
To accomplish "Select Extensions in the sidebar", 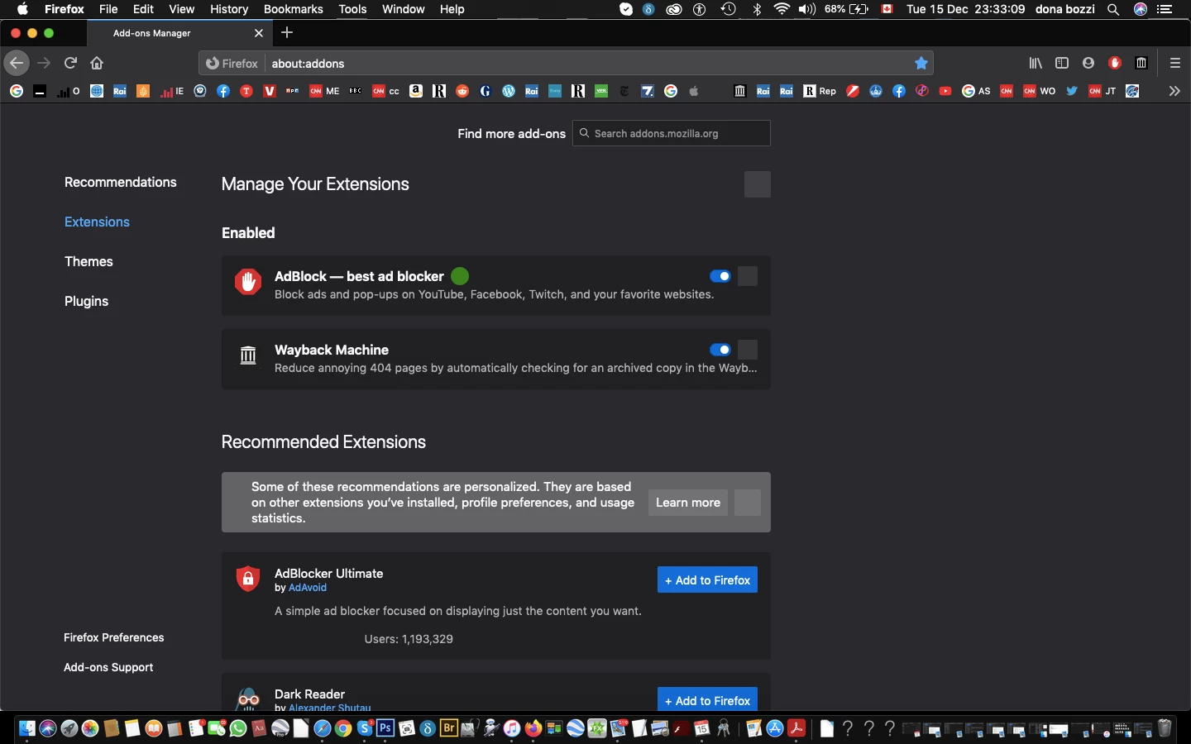I will click(97, 222).
